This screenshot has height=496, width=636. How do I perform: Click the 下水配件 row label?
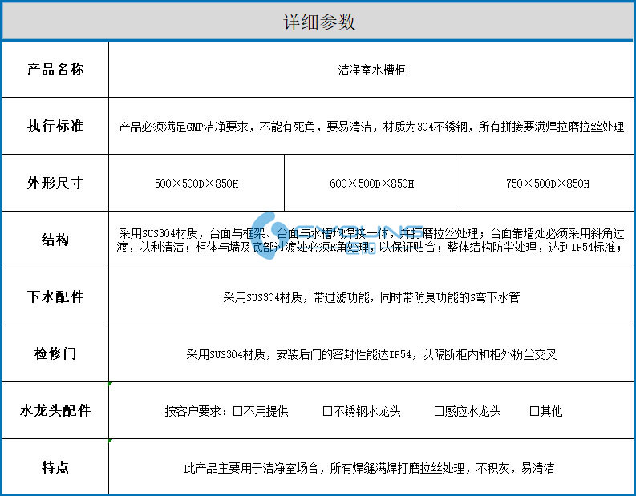pos(55,296)
